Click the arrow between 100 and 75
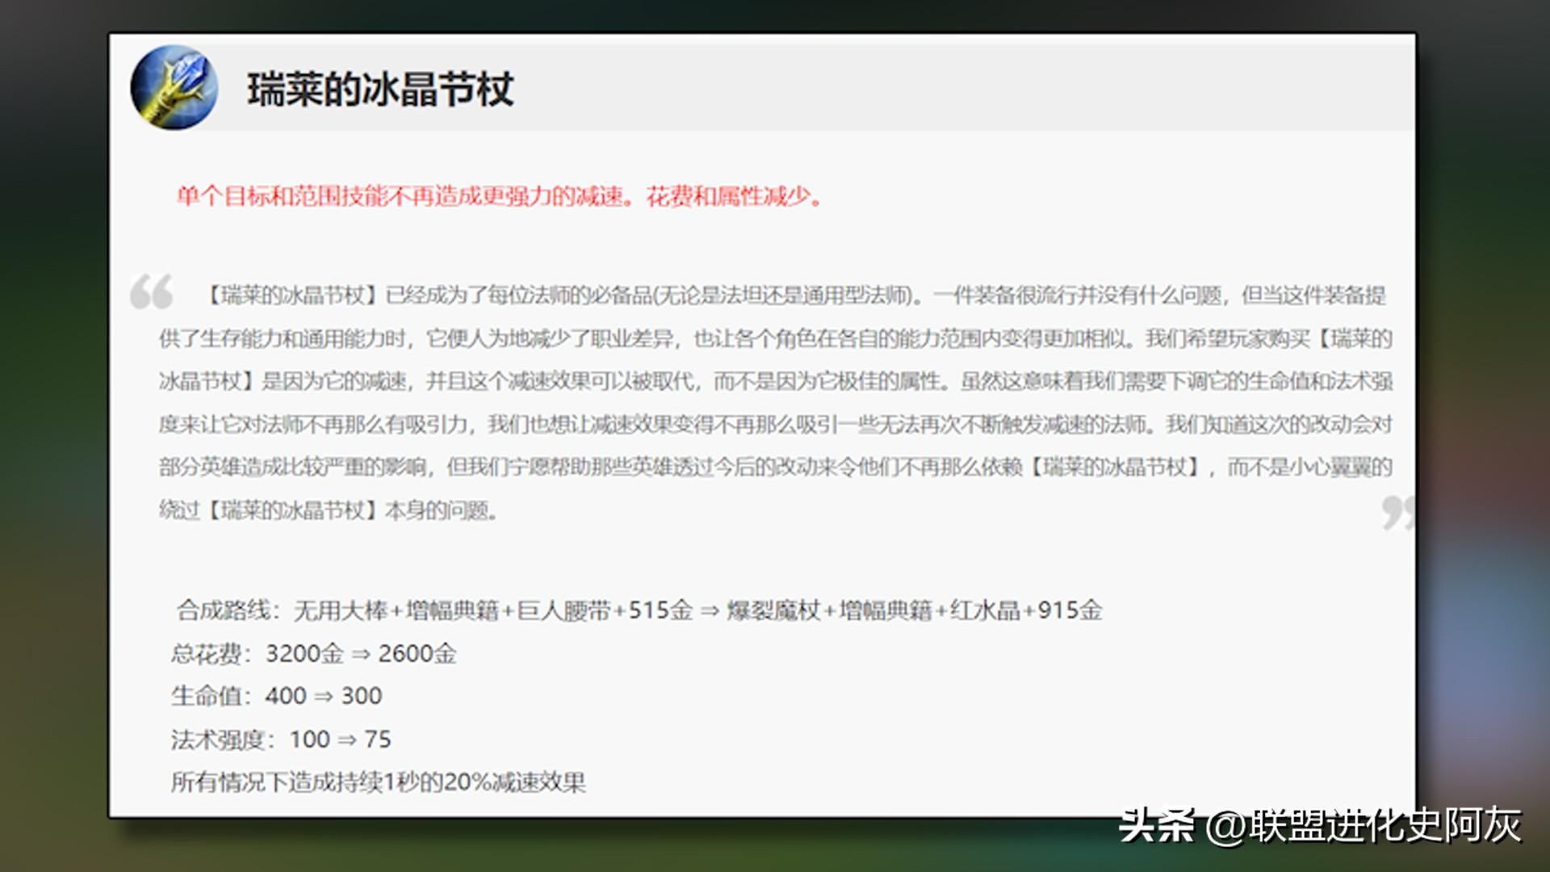The image size is (1550, 872). [x=346, y=740]
